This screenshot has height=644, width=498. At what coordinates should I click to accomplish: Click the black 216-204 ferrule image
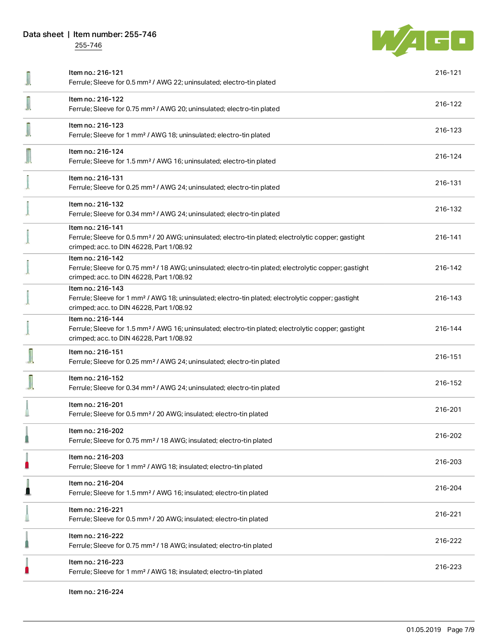click(28, 487)
